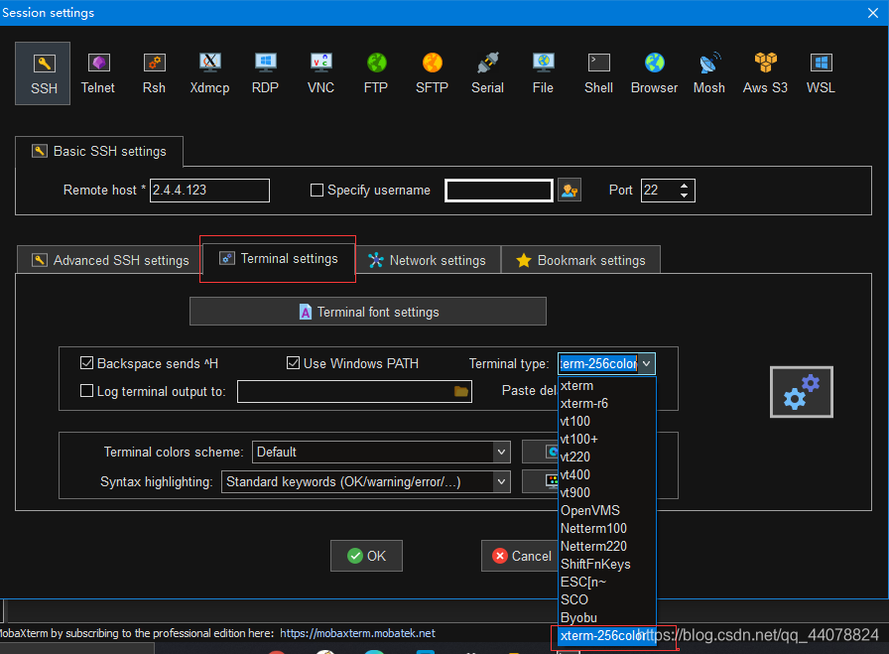
Task: Select xterm from terminal type list
Action: pyautogui.click(x=607, y=386)
